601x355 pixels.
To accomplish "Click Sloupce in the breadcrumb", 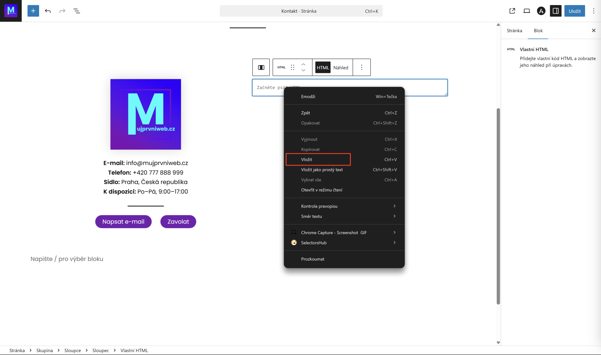I will 73,350.
